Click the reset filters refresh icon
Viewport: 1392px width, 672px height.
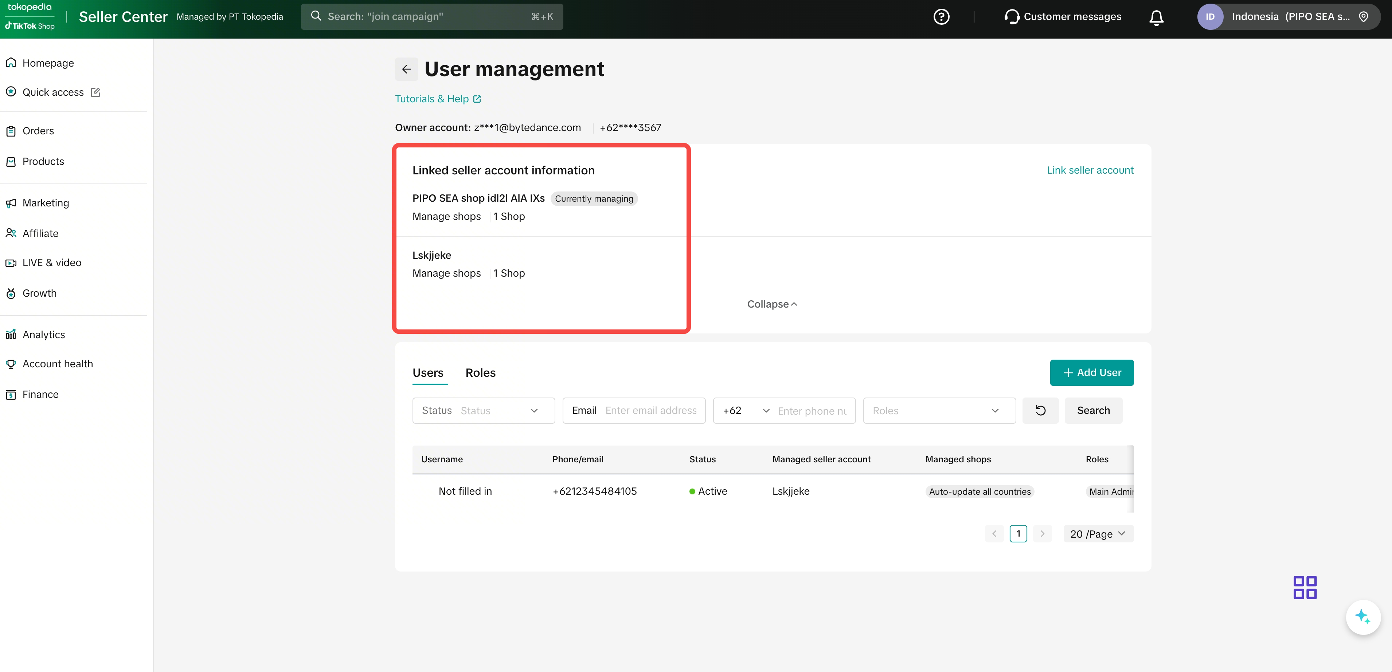click(x=1040, y=410)
